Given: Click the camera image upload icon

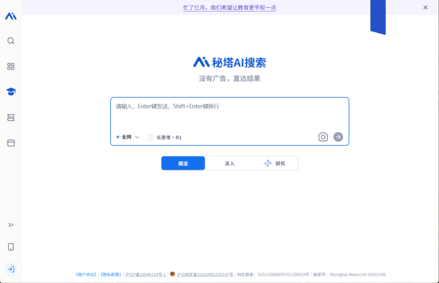Looking at the screenshot, I should tap(323, 137).
